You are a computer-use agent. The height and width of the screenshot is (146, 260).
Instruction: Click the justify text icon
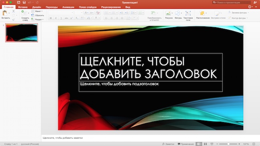tap(122, 18)
